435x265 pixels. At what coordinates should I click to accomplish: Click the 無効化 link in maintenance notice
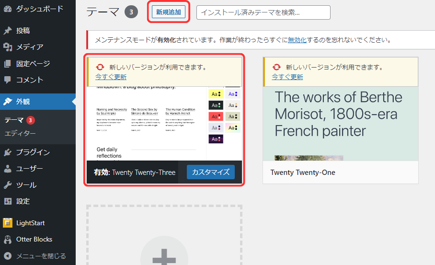click(x=297, y=40)
